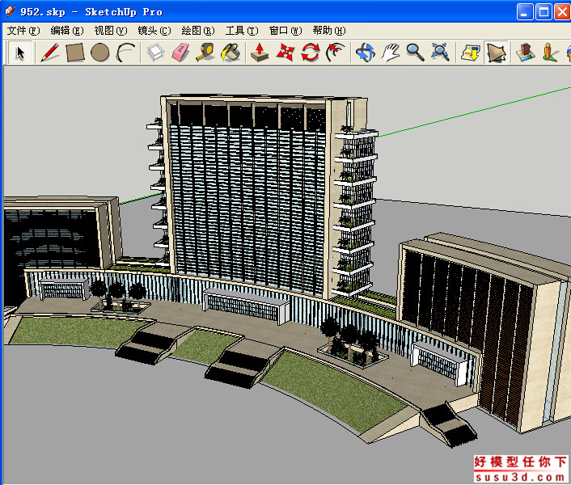Select the arrow Select tool
Screen dimensions: 571x485
click(20, 53)
